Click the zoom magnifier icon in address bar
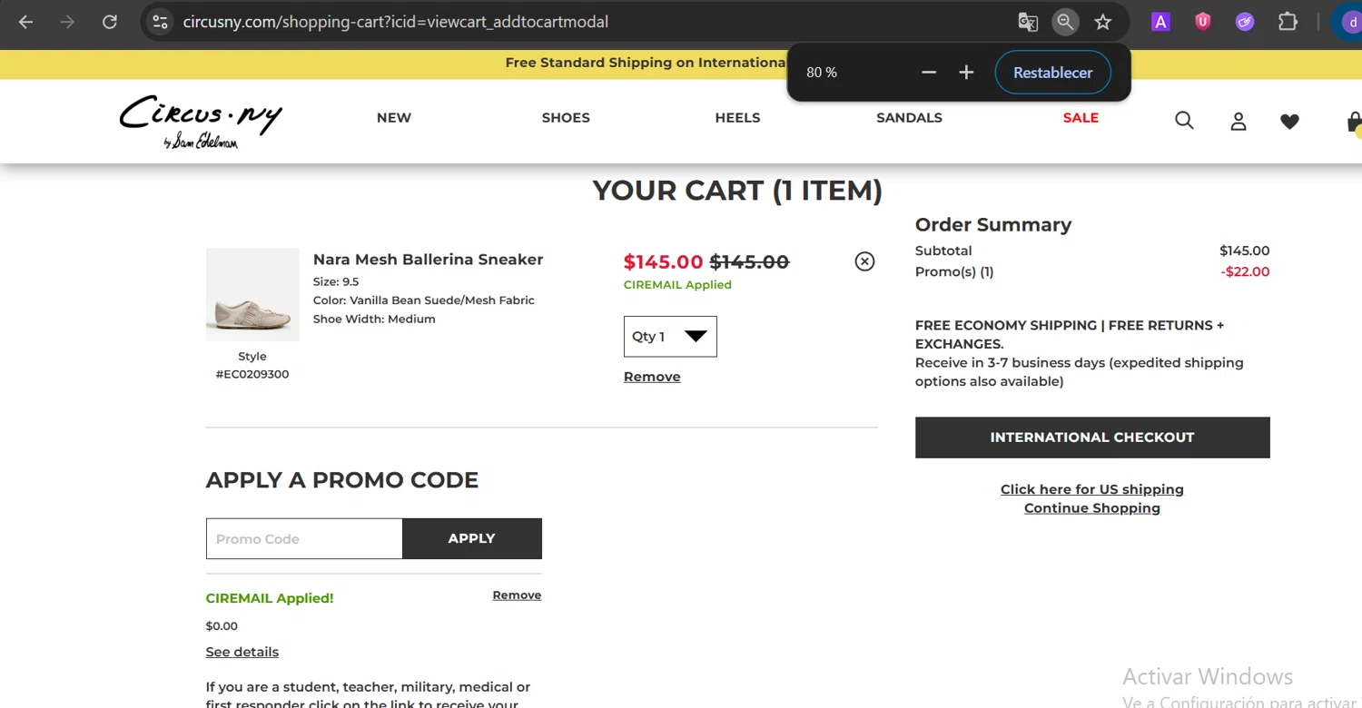1362x708 pixels. 1065,22
